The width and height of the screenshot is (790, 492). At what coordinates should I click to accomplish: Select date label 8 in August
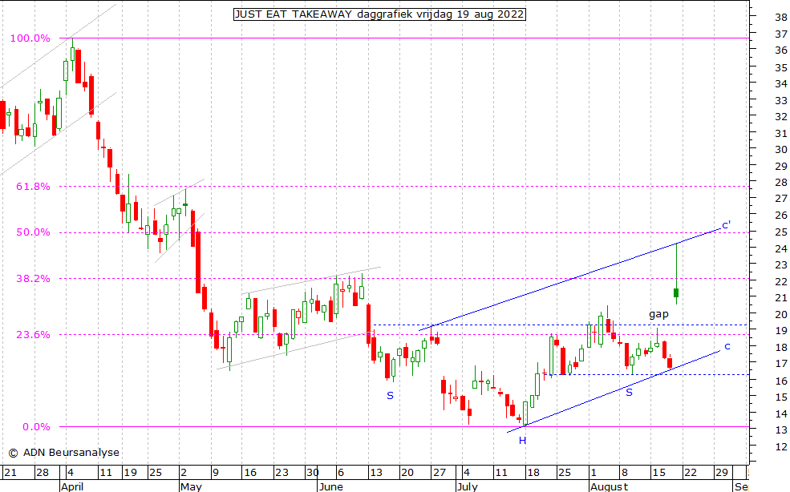[624, 472]
